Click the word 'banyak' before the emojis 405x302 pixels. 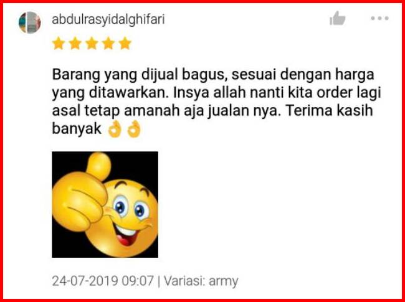(77, 128)
